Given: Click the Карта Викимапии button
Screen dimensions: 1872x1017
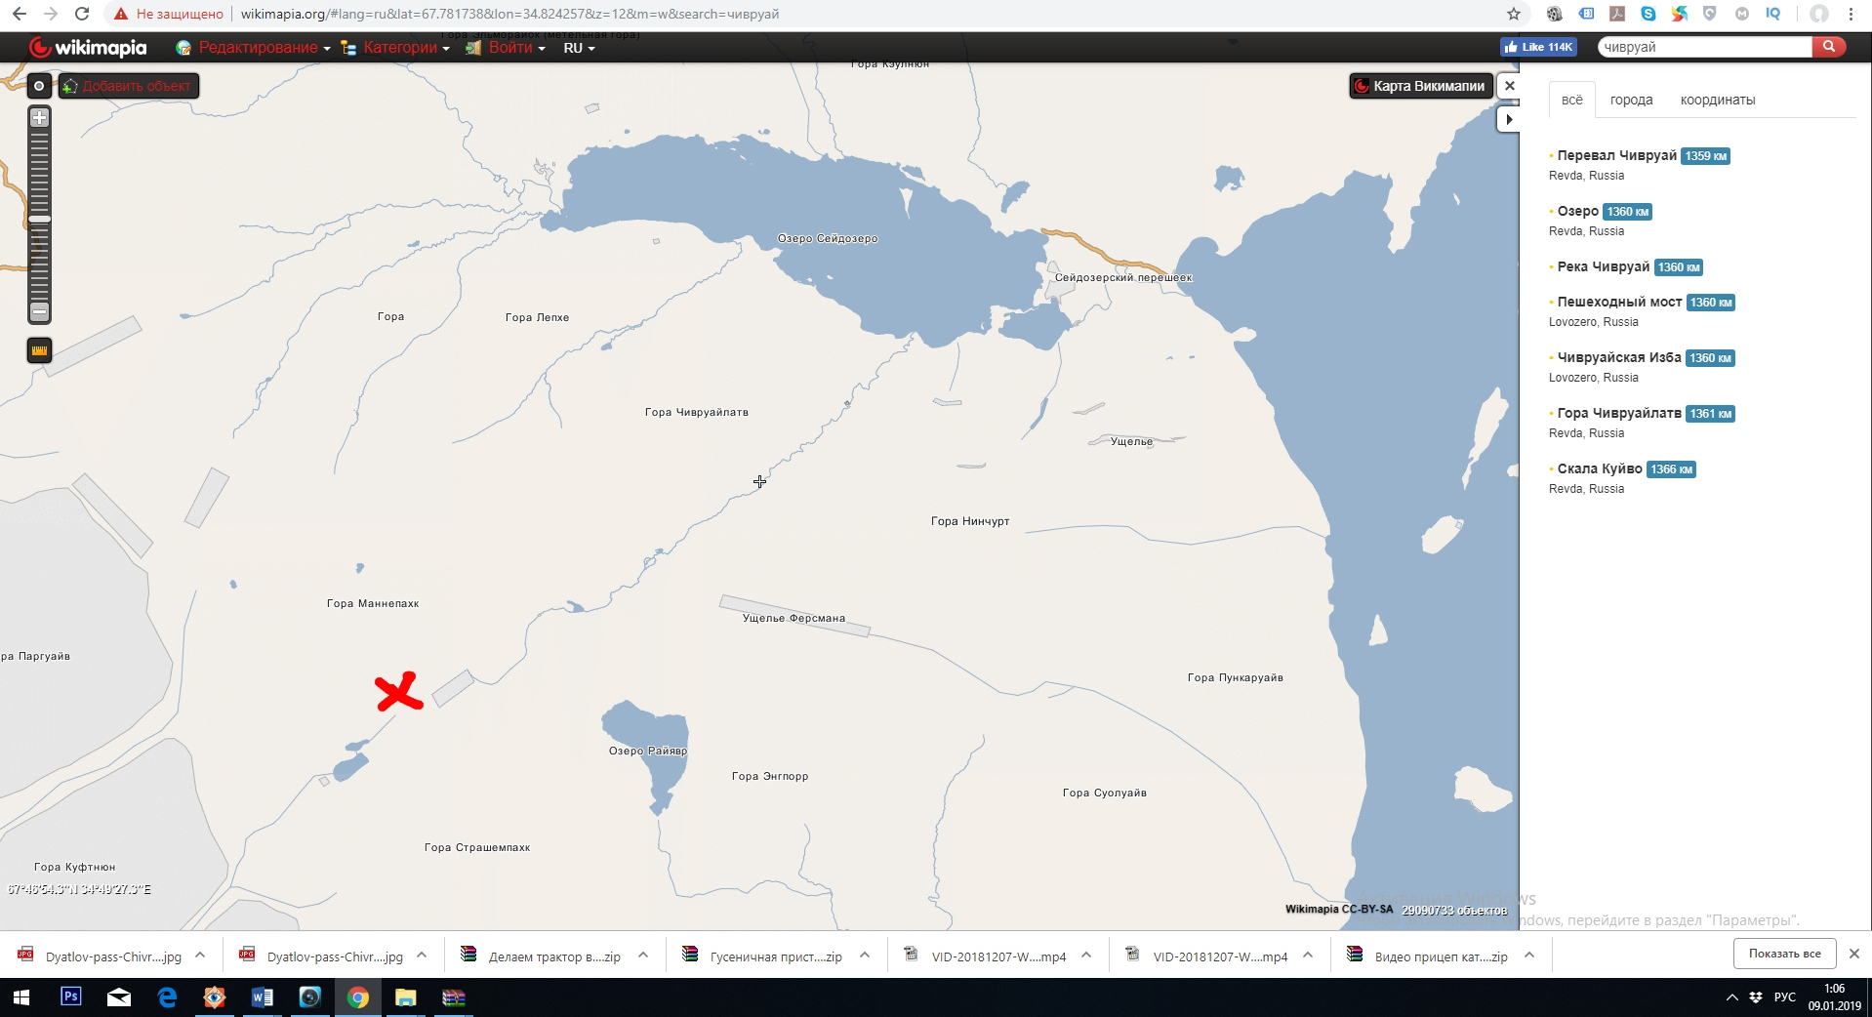Looking at the screenshot, I should 1420,86.
